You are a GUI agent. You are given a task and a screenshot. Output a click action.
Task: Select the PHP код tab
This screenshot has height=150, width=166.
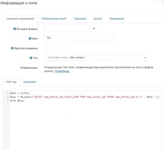tap(11, 82)
